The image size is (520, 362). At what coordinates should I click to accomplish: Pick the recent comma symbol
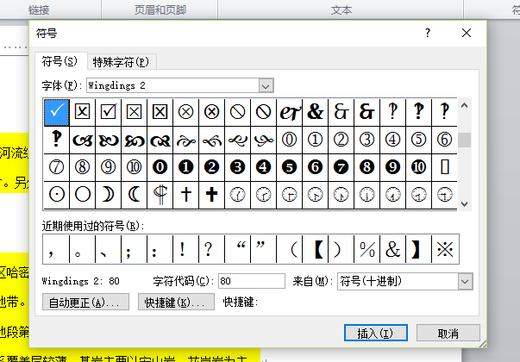pyautogui.click(x=56, y=249)
